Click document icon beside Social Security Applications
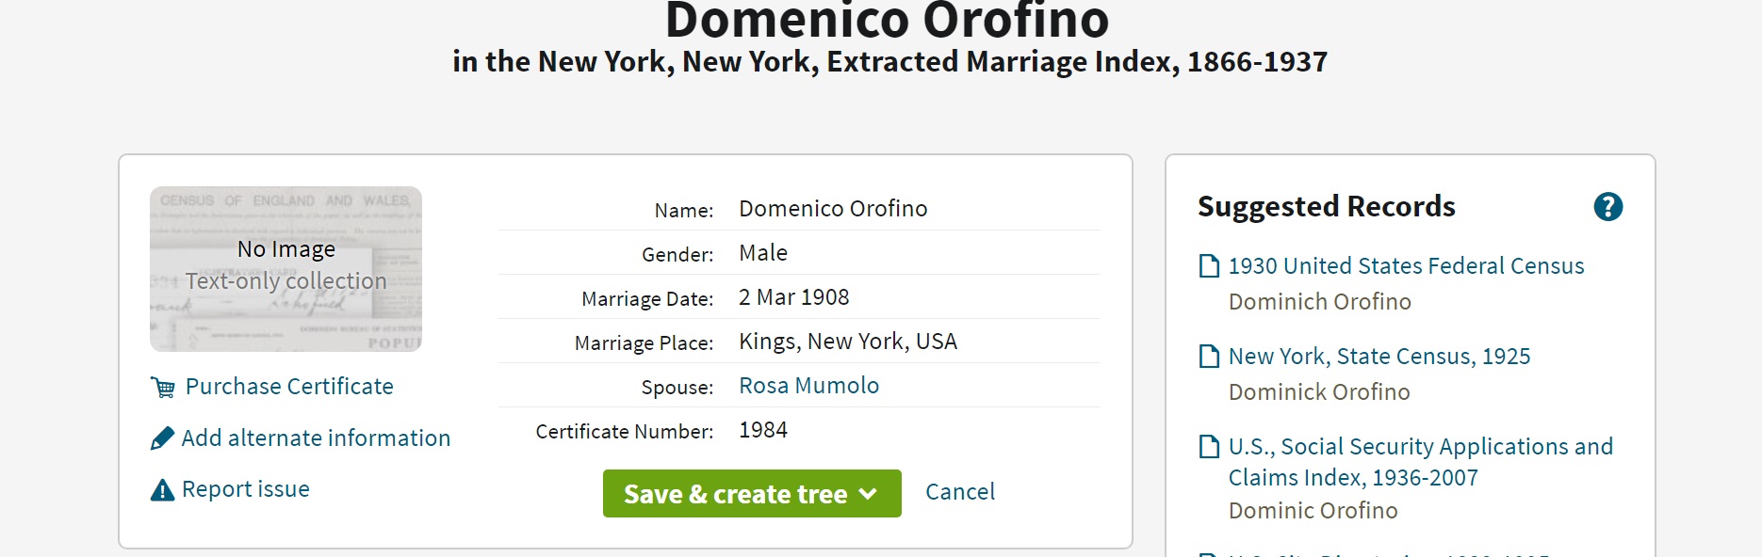Screen dimensions: 1762x557 (x=1208, y=447)
